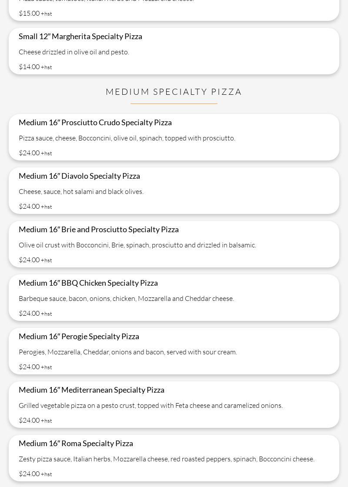The image size is (348, 487).
Task: Click Diavolo hot salami and olives description
Action: click(81, 192)
